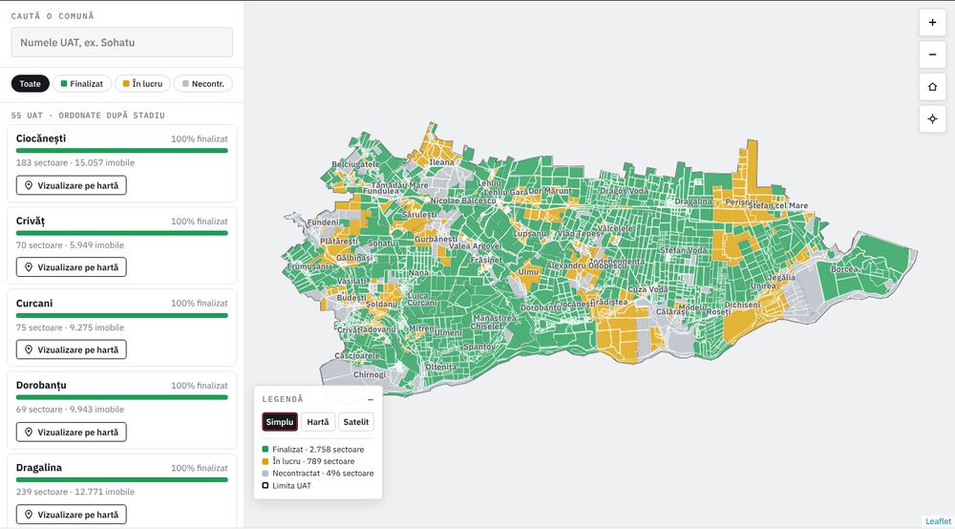Click the Perișoru label on map
Screen dimensions: 955x529
pyautogui.click(x=741, y=202)
